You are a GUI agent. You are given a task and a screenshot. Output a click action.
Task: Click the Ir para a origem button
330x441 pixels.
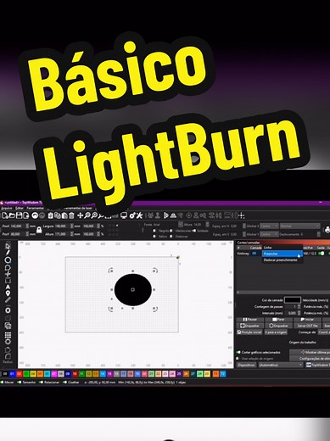(x=276, y=332)
